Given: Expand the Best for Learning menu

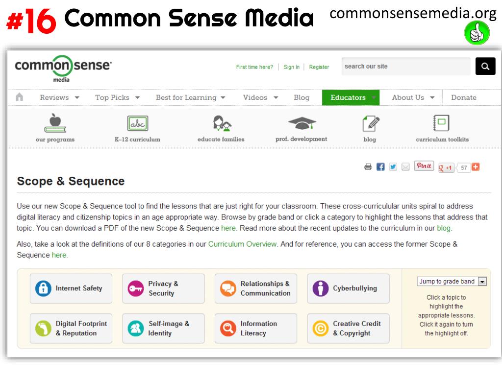Looking at the screenshot, I should point(191,97).
